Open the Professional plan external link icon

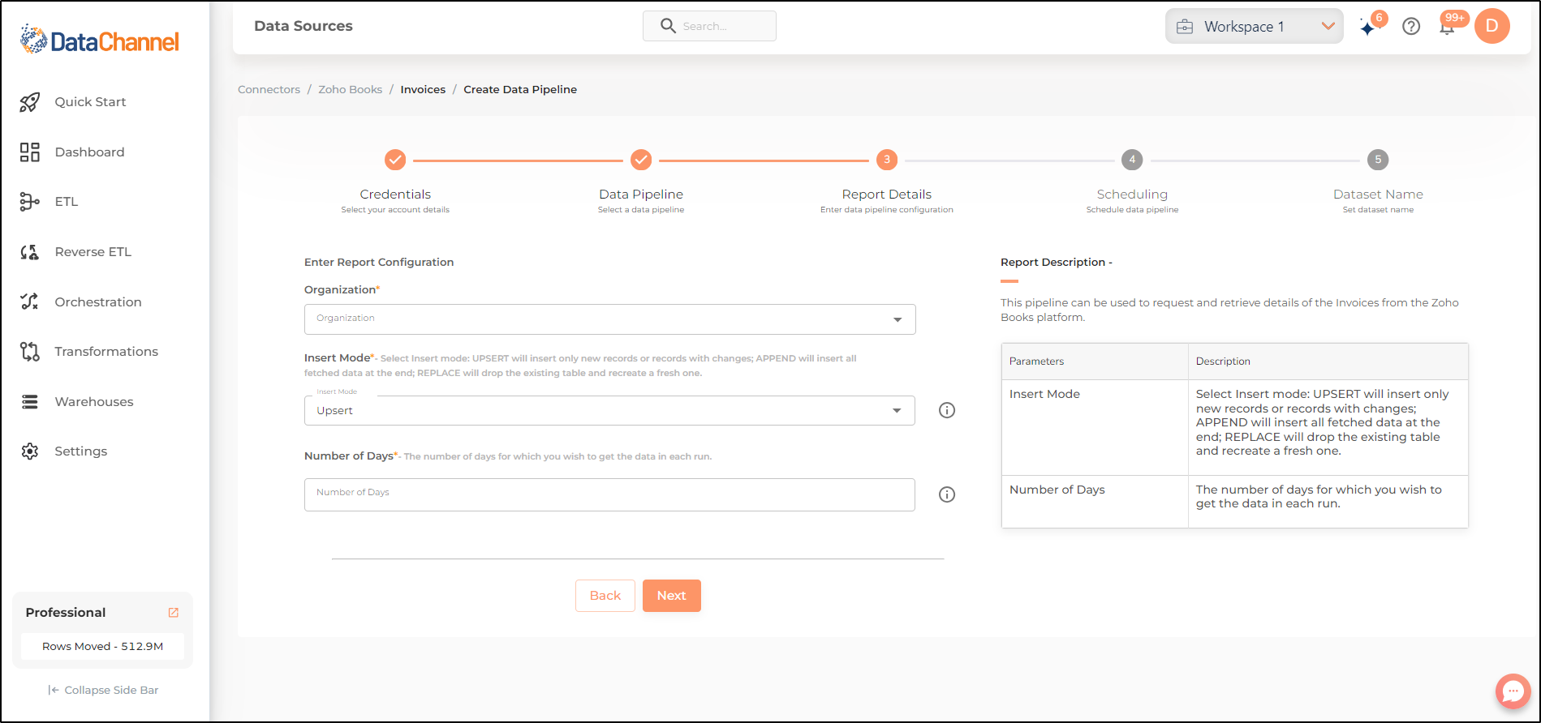[x=174, y=613]
